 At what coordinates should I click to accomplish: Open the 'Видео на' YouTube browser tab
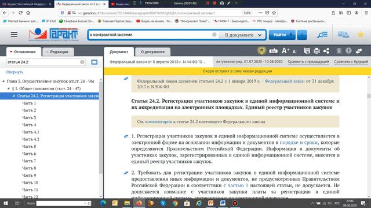[120, 4]
